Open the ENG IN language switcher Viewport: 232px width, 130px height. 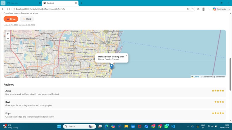[203, 127]
